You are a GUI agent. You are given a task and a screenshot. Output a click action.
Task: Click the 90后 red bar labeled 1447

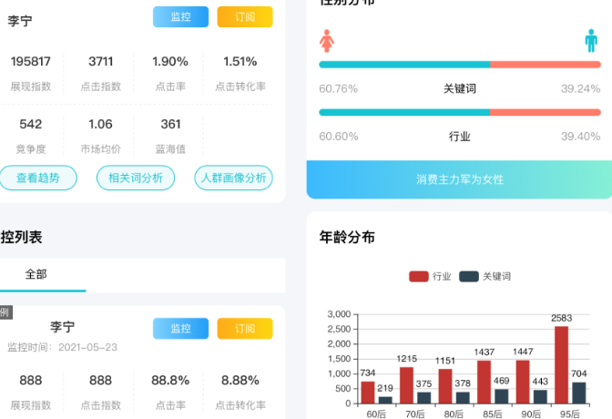point(523,382)
